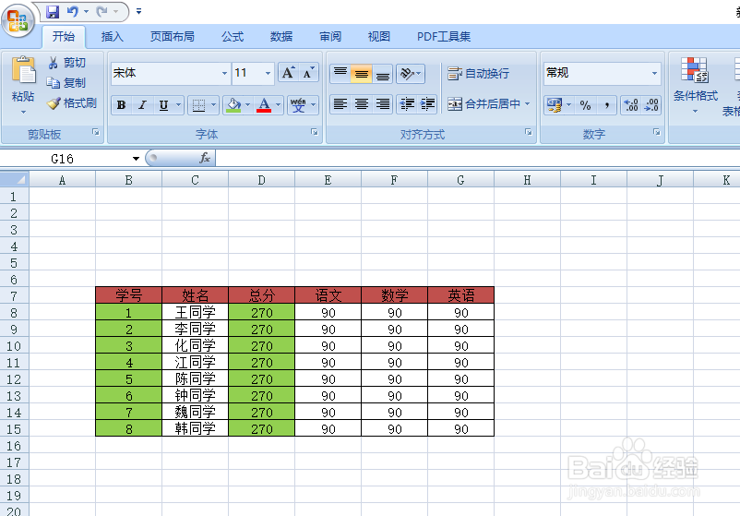Save the workbook with the floppy icon
Screen dimensions: 740x516
point(53,11)
